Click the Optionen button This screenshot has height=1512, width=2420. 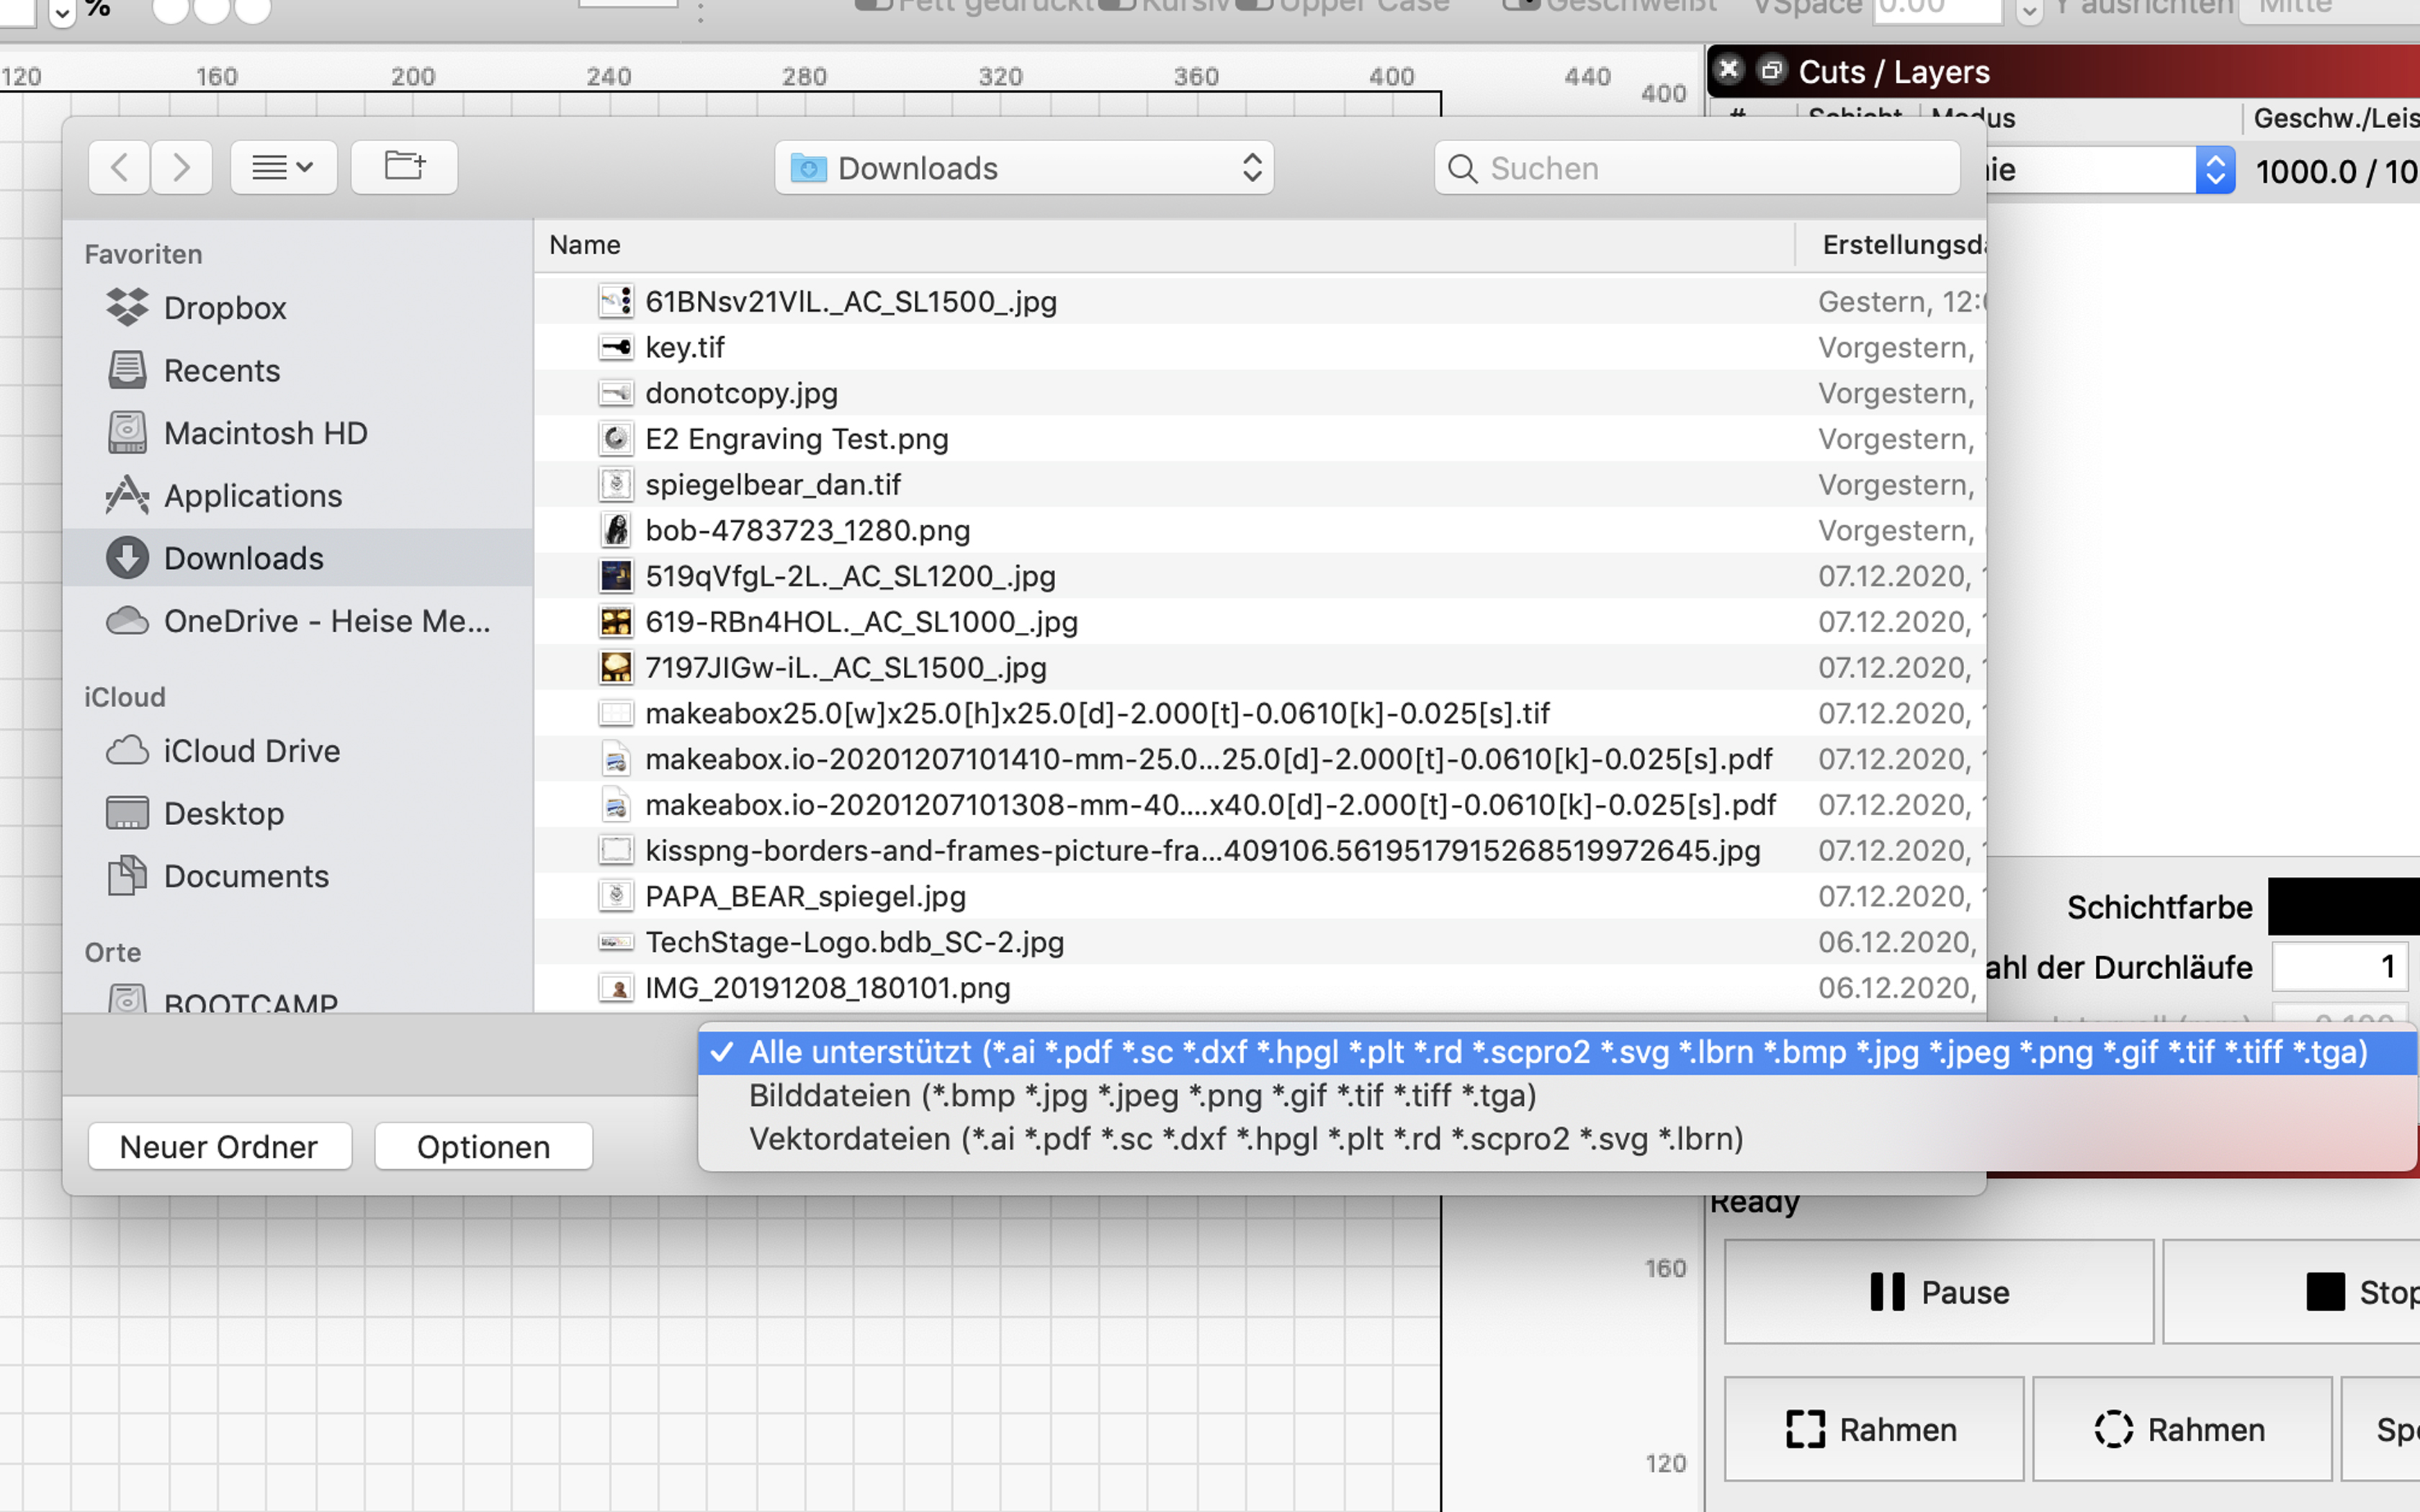click(483, 1146)
